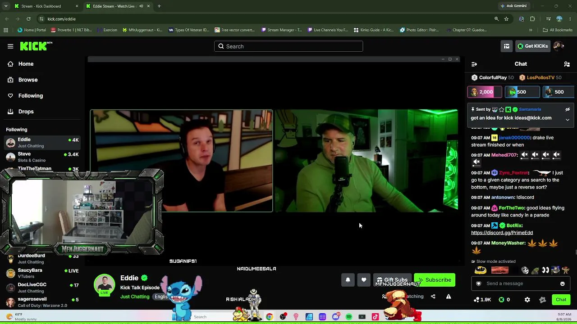Open chat settings gear
The height and width of the screenshot is (324, 577).
point(527,300)
